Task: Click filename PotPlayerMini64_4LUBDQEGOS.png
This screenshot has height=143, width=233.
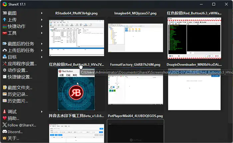Action: point(135,116)
